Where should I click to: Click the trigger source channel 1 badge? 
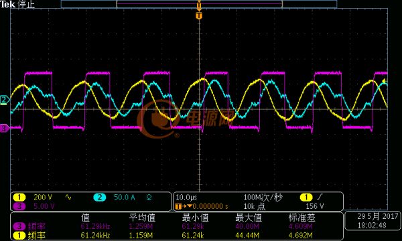pos(306,197)
